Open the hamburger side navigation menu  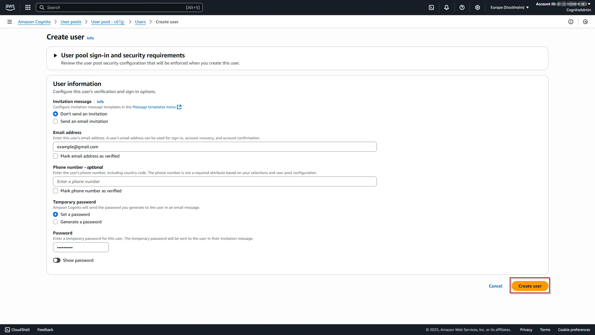(10, 22)
